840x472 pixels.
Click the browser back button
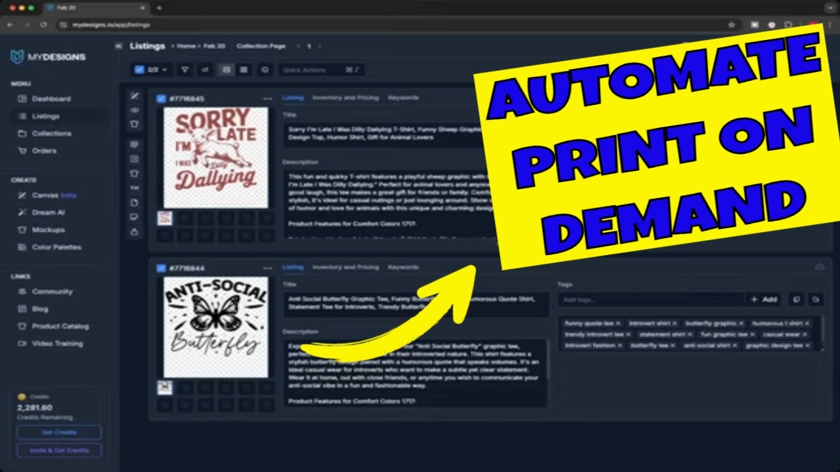click(x=10, y=24)
